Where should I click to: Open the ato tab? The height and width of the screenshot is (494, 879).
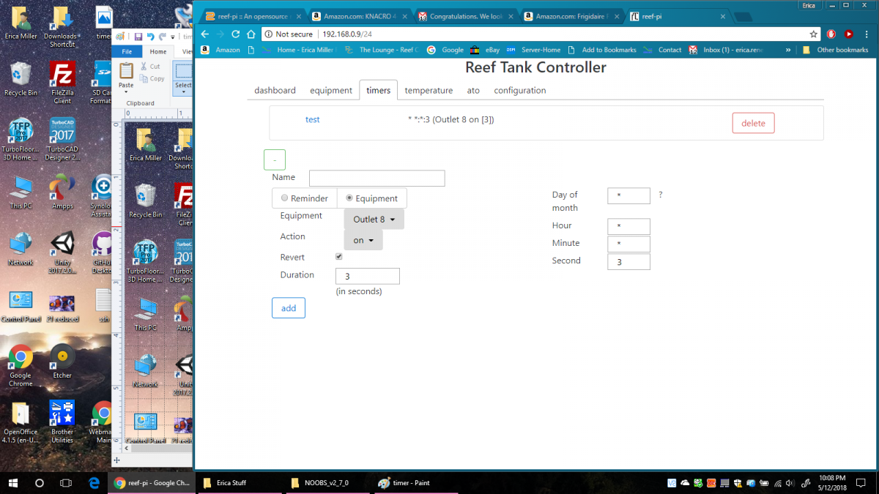473,90
